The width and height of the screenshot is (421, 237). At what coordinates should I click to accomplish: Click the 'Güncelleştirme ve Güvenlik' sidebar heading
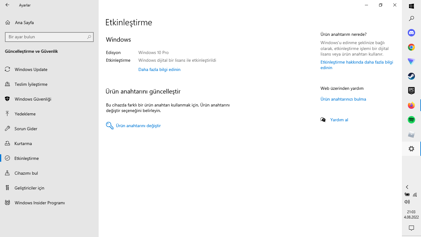[x=31, y=51]
